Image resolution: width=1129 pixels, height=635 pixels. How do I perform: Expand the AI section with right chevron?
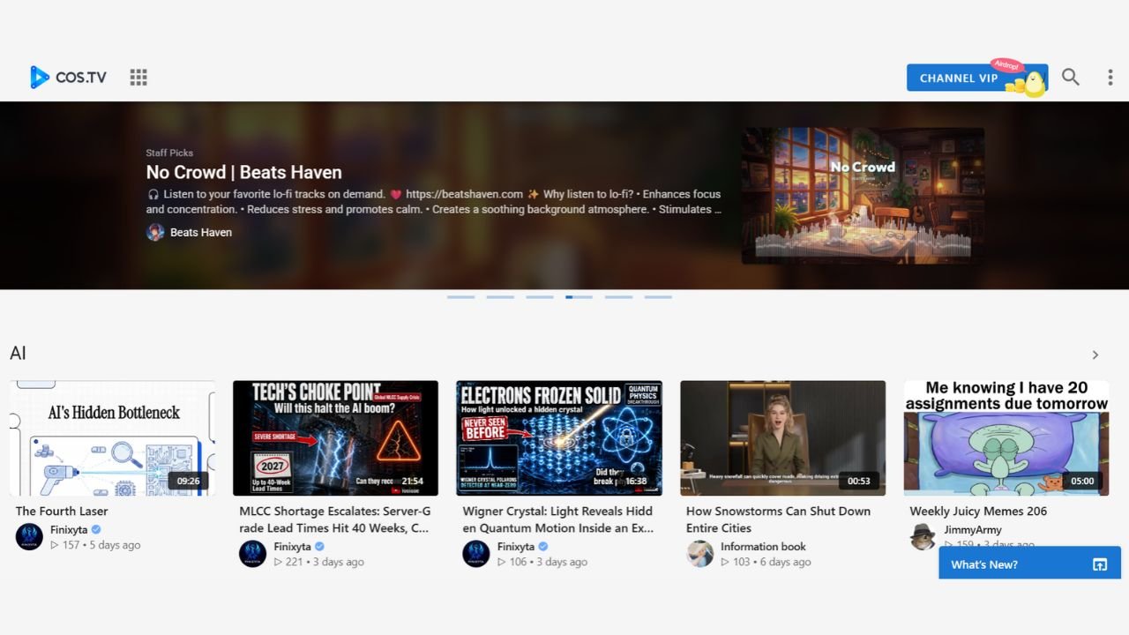pyautogui.click(x=1095, y=355)
